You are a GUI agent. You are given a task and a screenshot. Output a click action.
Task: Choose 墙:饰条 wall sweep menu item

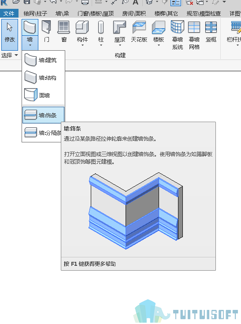click(43, 115)
